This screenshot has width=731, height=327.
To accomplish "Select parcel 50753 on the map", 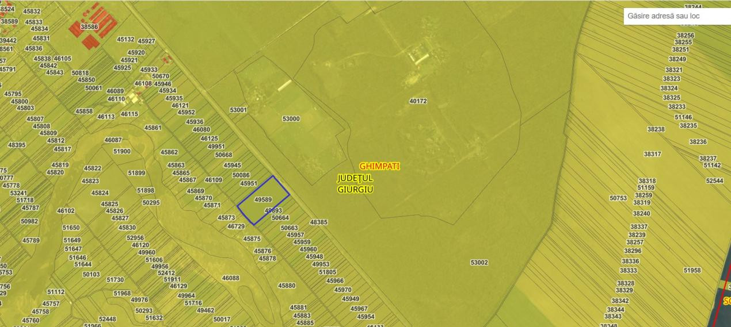I will point(618,198).
